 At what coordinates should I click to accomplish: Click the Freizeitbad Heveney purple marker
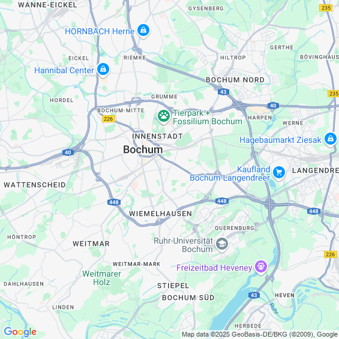[x=261, y=267]
